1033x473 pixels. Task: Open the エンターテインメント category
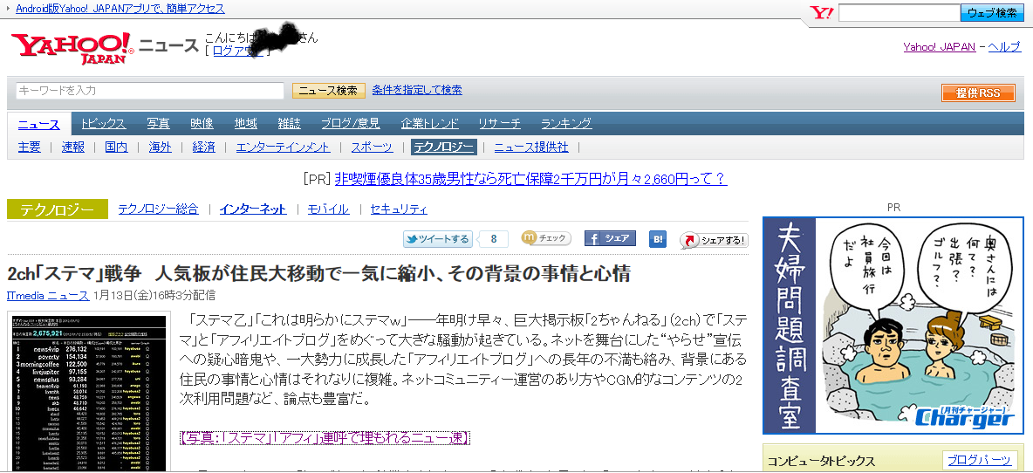point(284,147)
